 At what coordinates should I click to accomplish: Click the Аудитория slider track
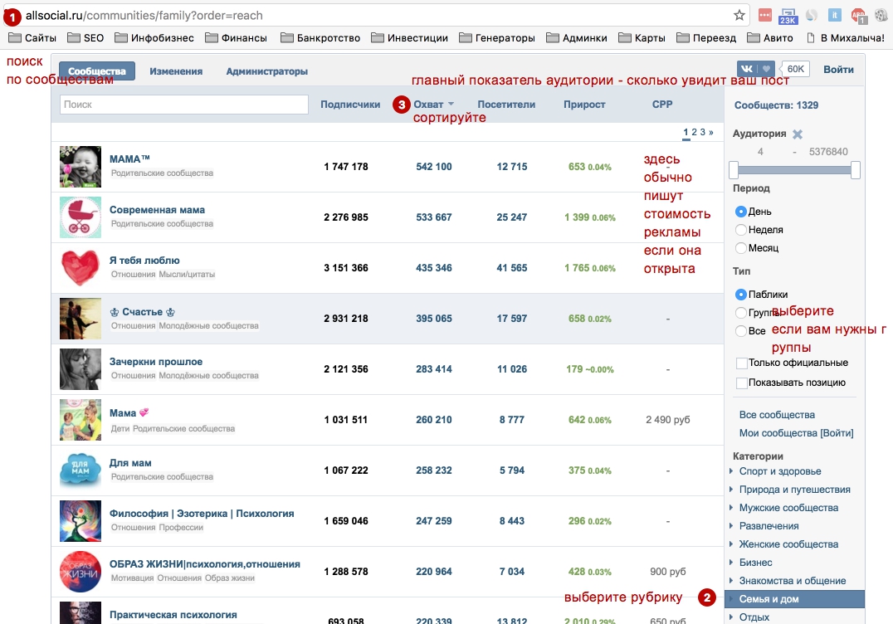point(794,169)
